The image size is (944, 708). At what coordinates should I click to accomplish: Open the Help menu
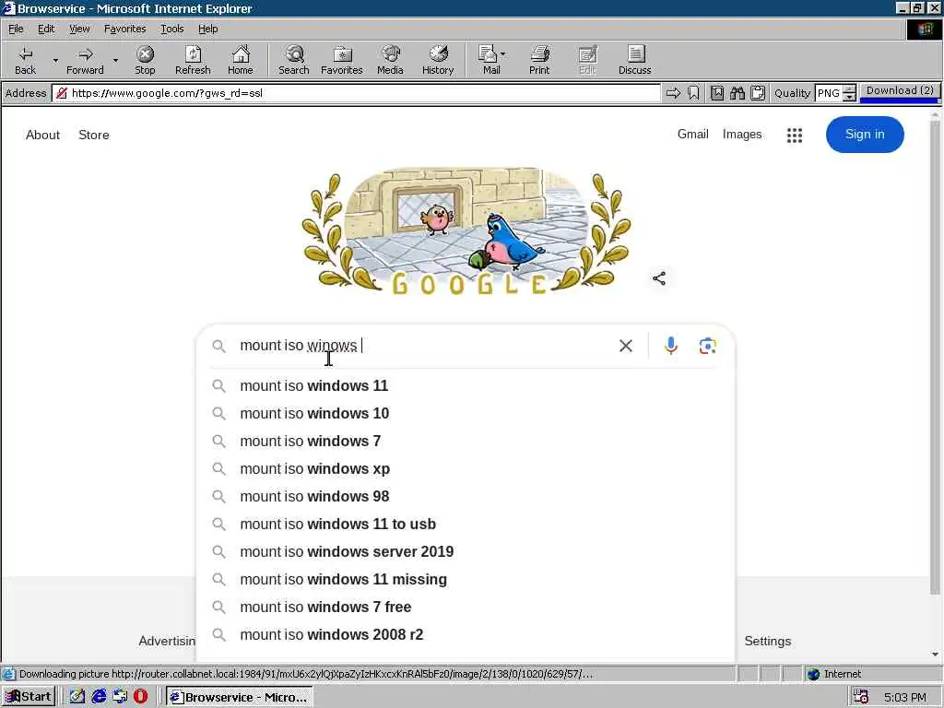tap(207, 29)
